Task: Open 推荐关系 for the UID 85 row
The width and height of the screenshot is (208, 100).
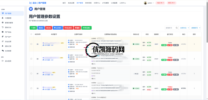Action: [71, 47]
